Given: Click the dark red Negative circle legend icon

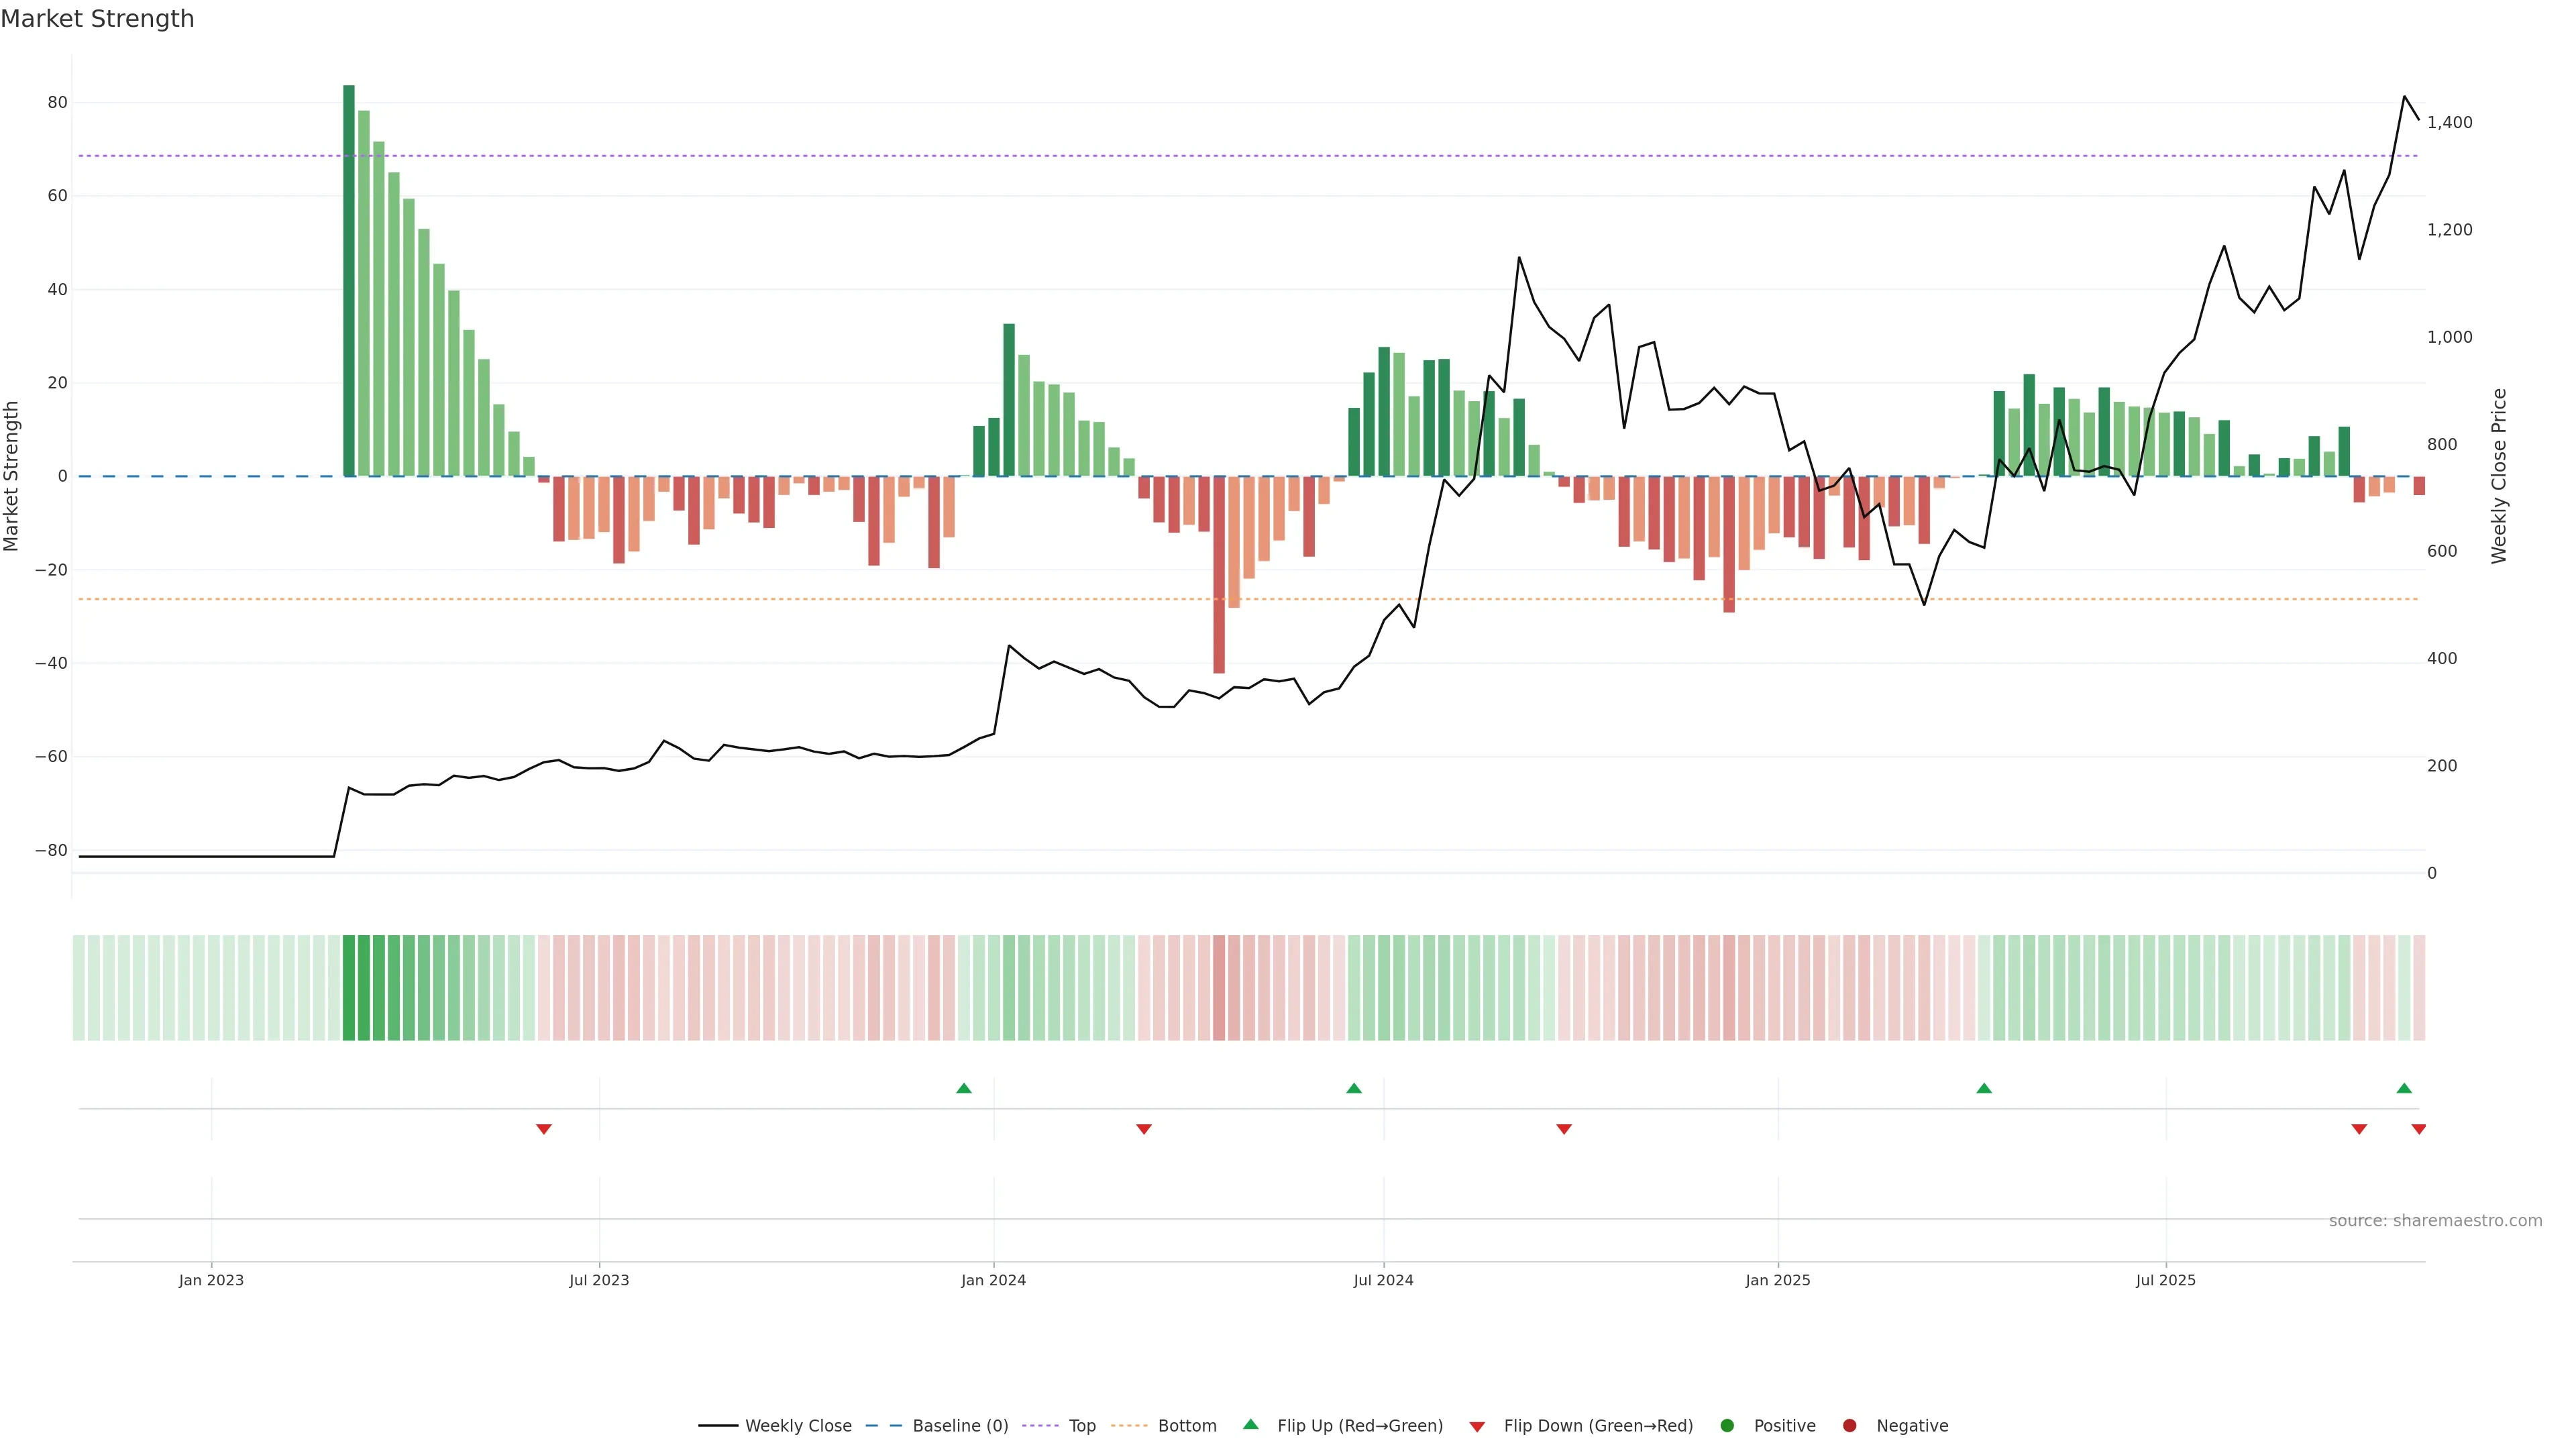Looking at the screenshot, I should pyautogui.click(x=1849, y=1425).
